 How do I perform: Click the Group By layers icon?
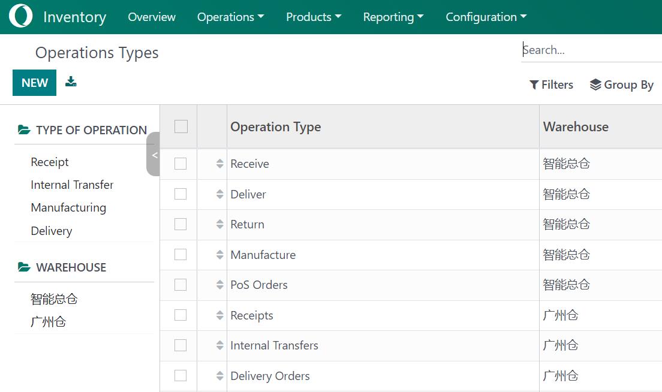595,85
